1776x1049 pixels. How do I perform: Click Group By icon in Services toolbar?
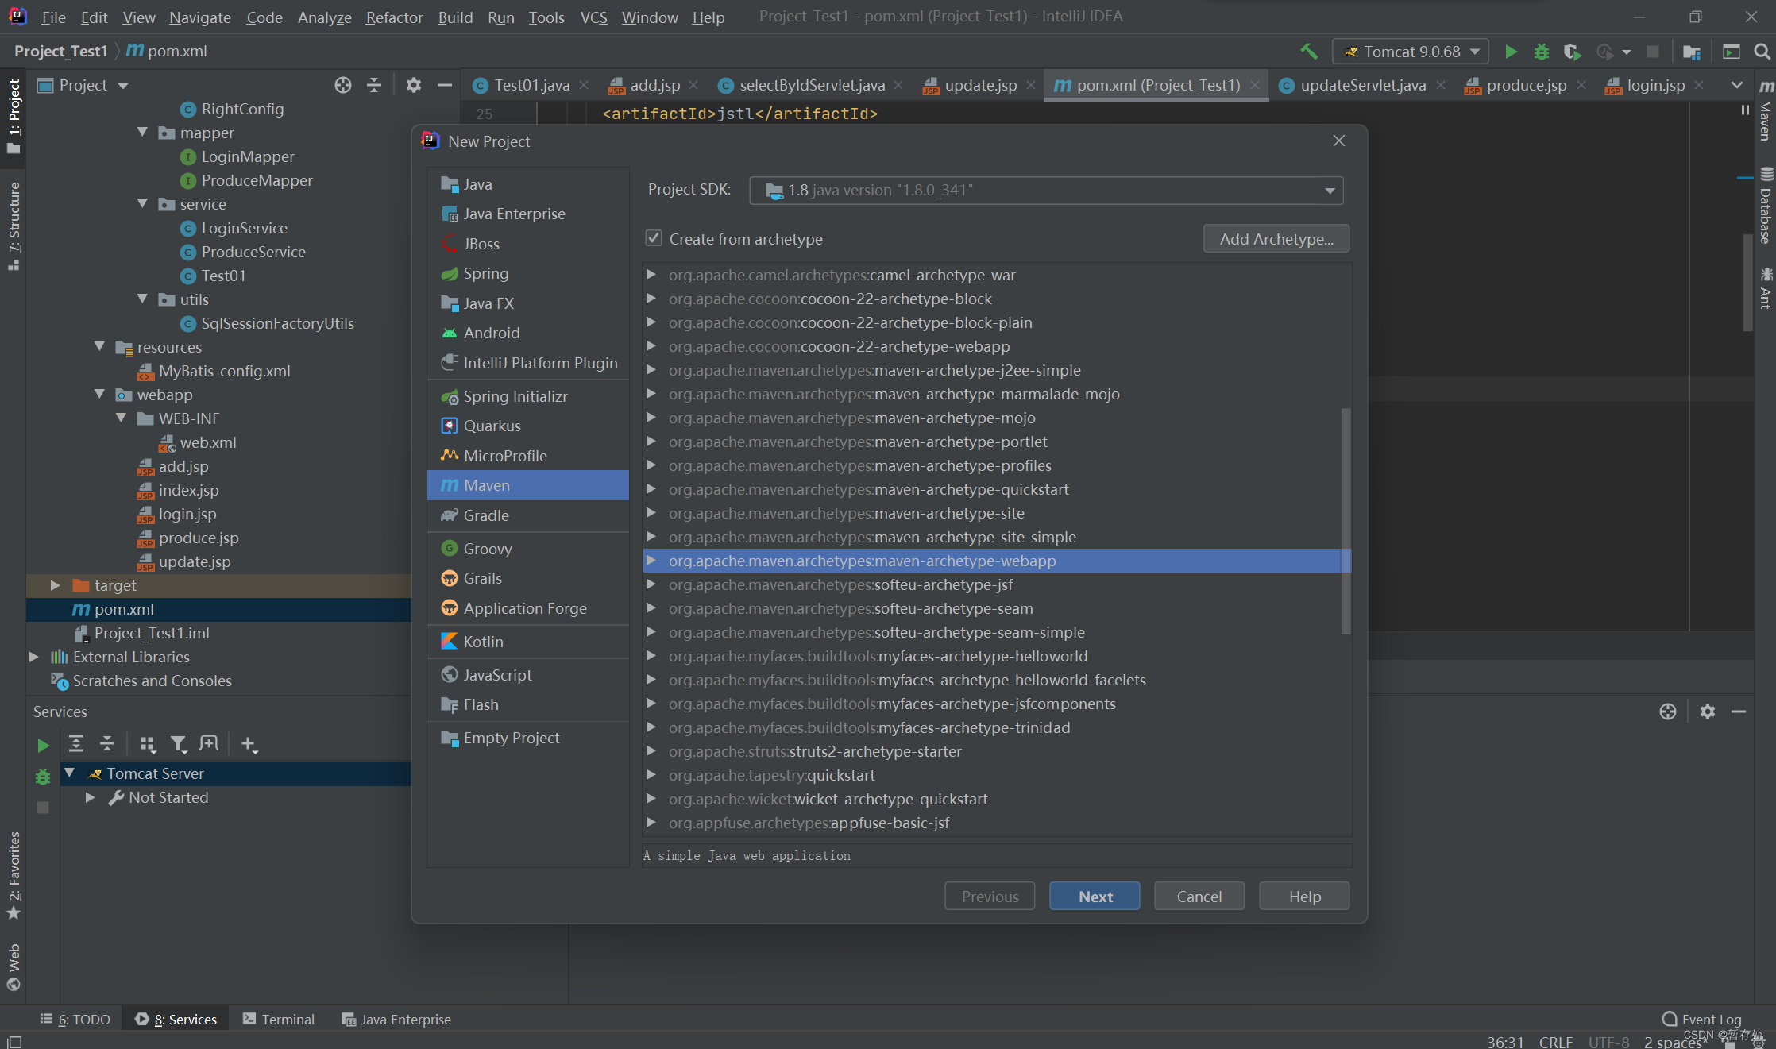point(148,744)
